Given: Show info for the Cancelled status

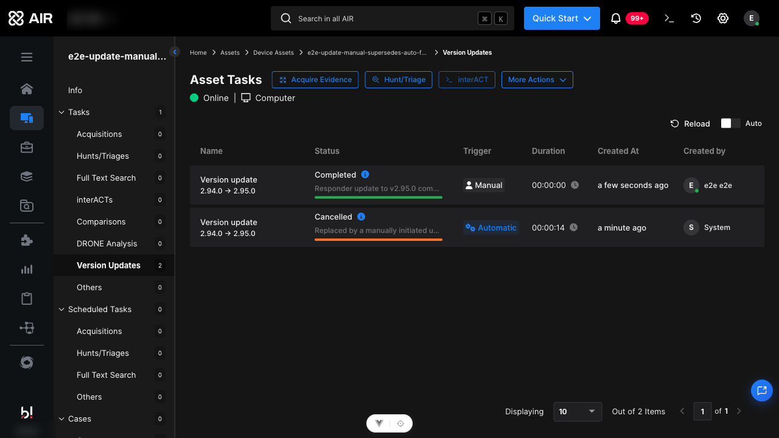Looking at the screenshot, I should click(x=361, y=217).
